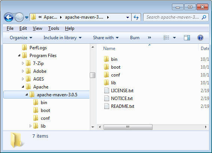Screen dimensions: 212x153
Task: Collapse the Program Files tree node
Action: tap(19, 56)
